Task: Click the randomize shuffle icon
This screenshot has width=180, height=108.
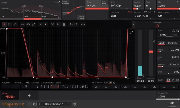Action: (x=53, y=24)
